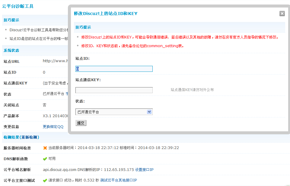Screen dimensions: 290x186
Task: Submit the form with 提交 button
Action: click(x=81, y=123)
